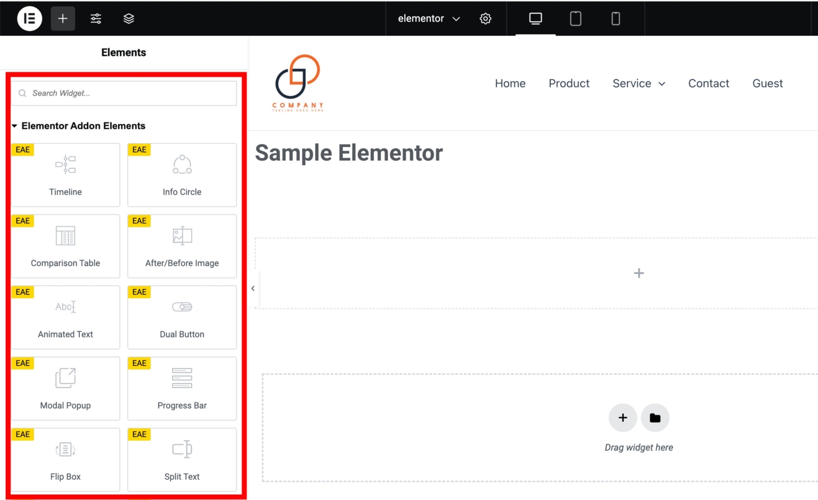Switch to desktop preview mode

point(535,19)
